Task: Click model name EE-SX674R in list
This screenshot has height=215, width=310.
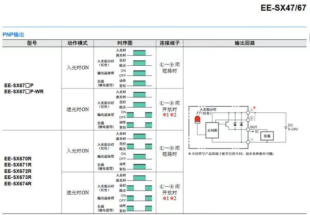Action: tap(18, 184)
